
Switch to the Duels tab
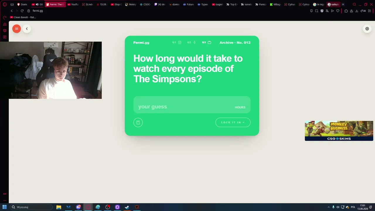(22, 4)
